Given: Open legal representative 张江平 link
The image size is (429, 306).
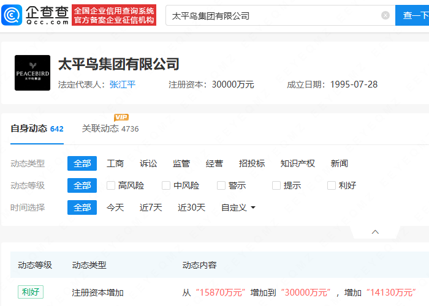Looking at the screenshot, I should click(123, 84).
